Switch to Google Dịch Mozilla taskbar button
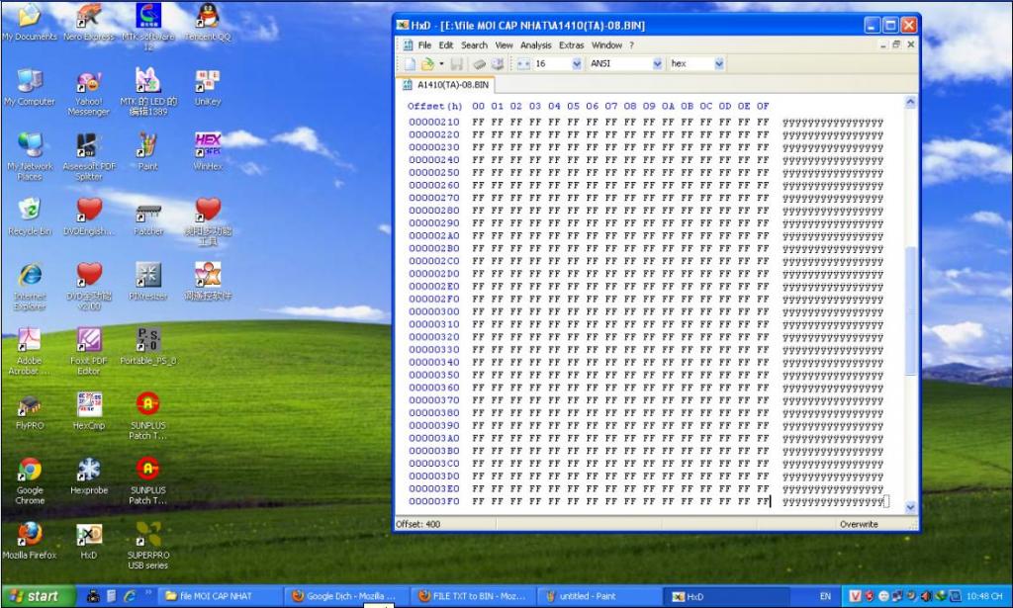The image size is (1013, 608). pyautogui.click(x=347, y=596)
